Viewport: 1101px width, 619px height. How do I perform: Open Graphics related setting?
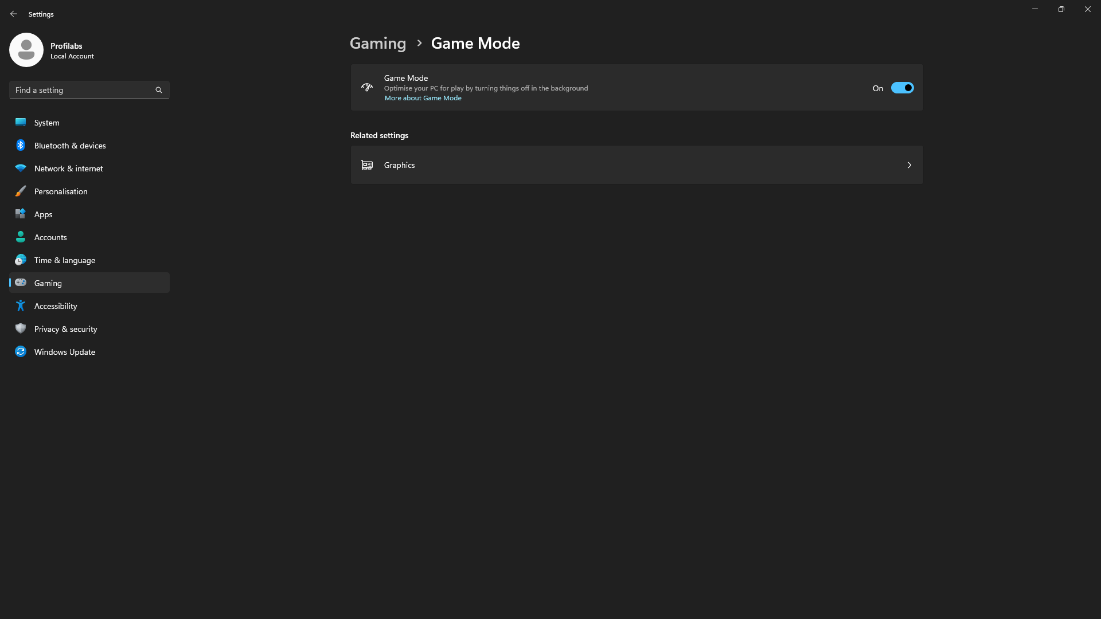tap(637, 165)
